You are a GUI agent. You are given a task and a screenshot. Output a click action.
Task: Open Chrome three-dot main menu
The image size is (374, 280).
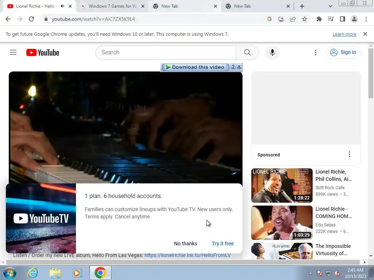pos(366,19)
